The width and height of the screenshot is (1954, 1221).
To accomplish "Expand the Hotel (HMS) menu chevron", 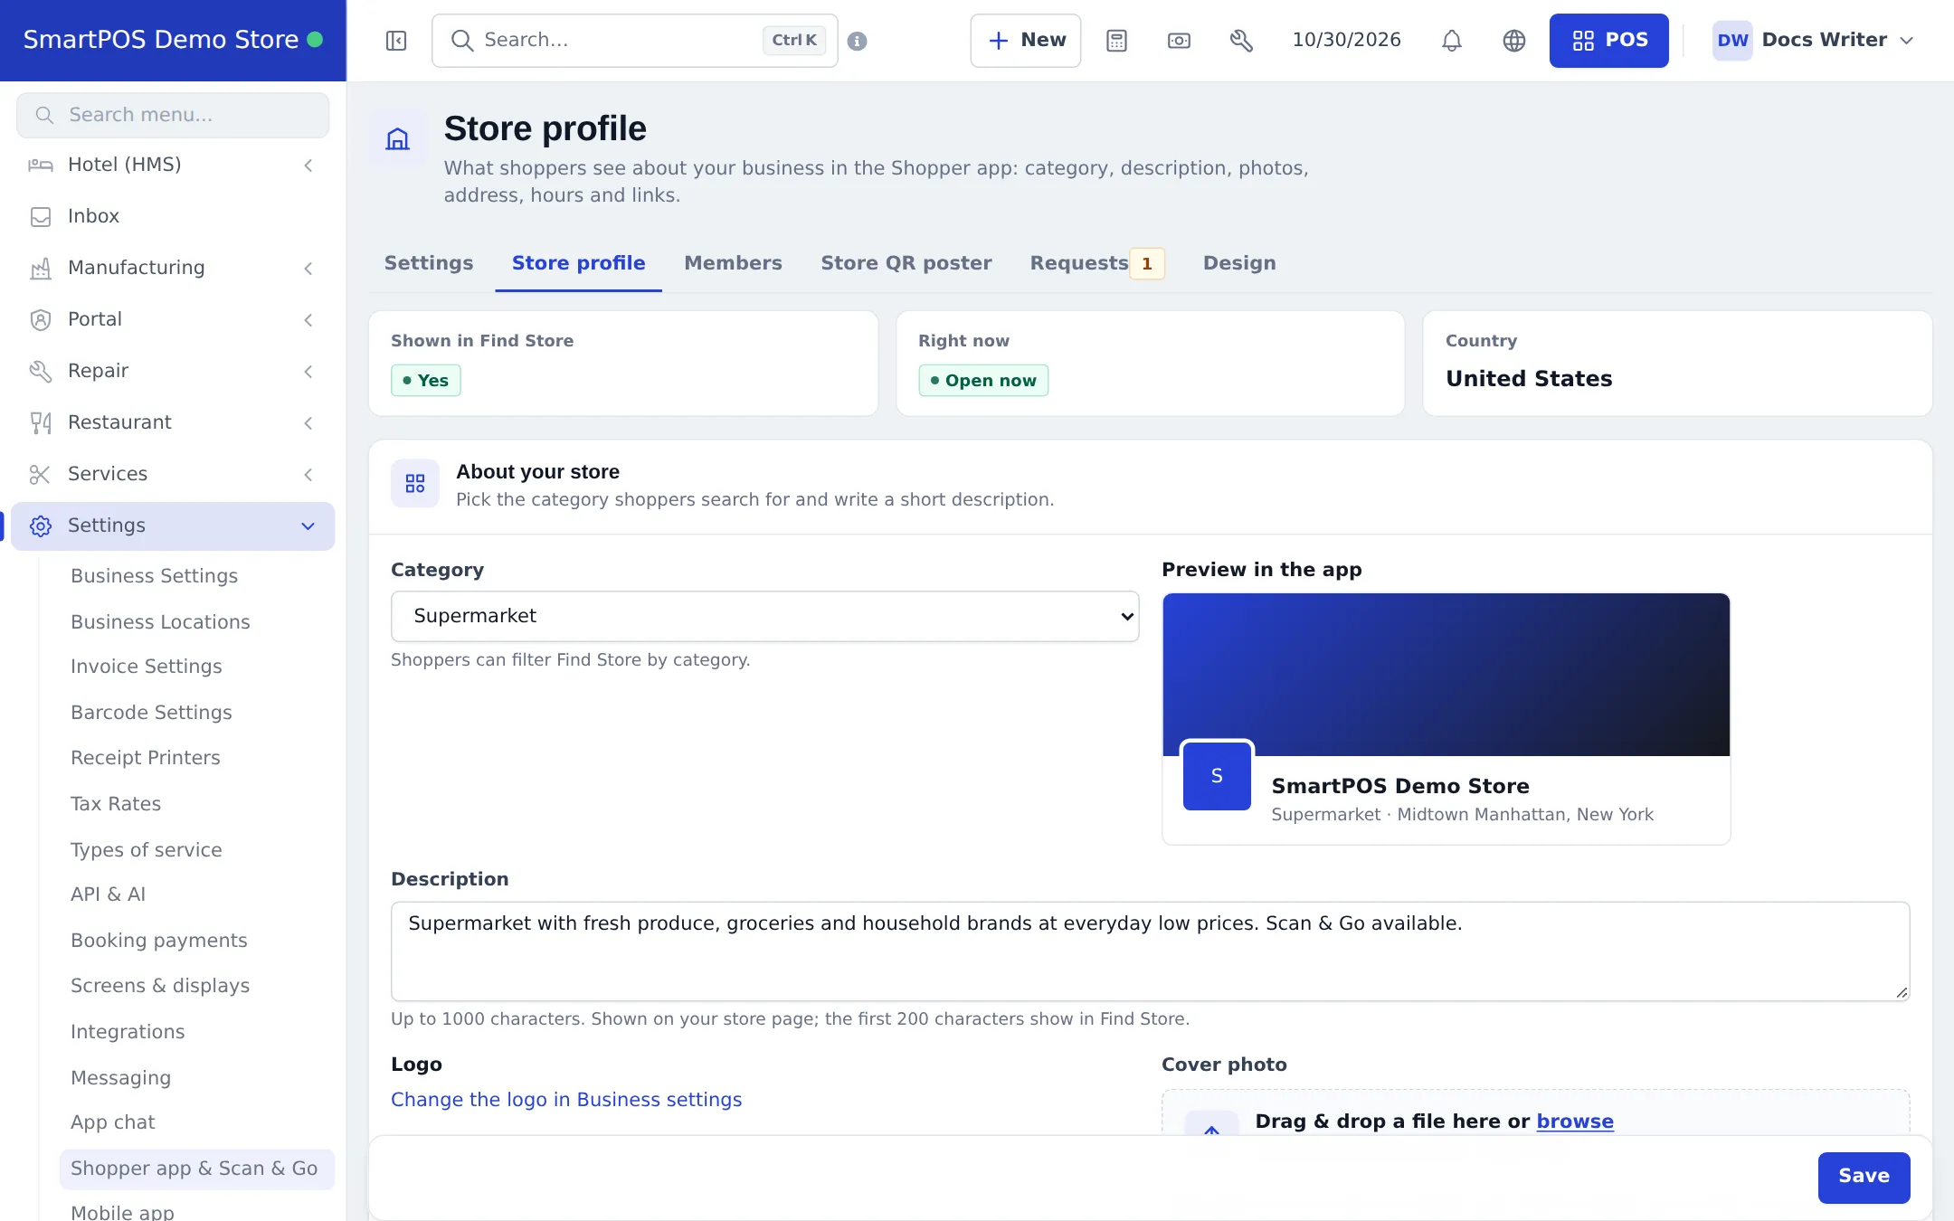I will [x=308, y=166].
